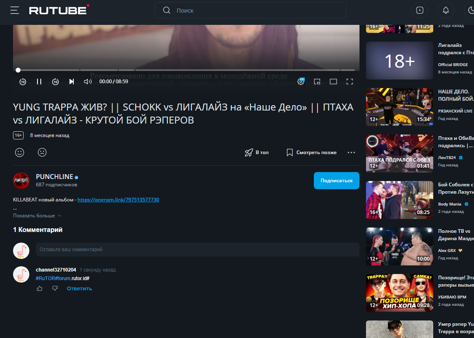The height and width of the screenshot is (338, 474).
Task: Open channel32710204 comment avatar
Action: click(21, 274)
